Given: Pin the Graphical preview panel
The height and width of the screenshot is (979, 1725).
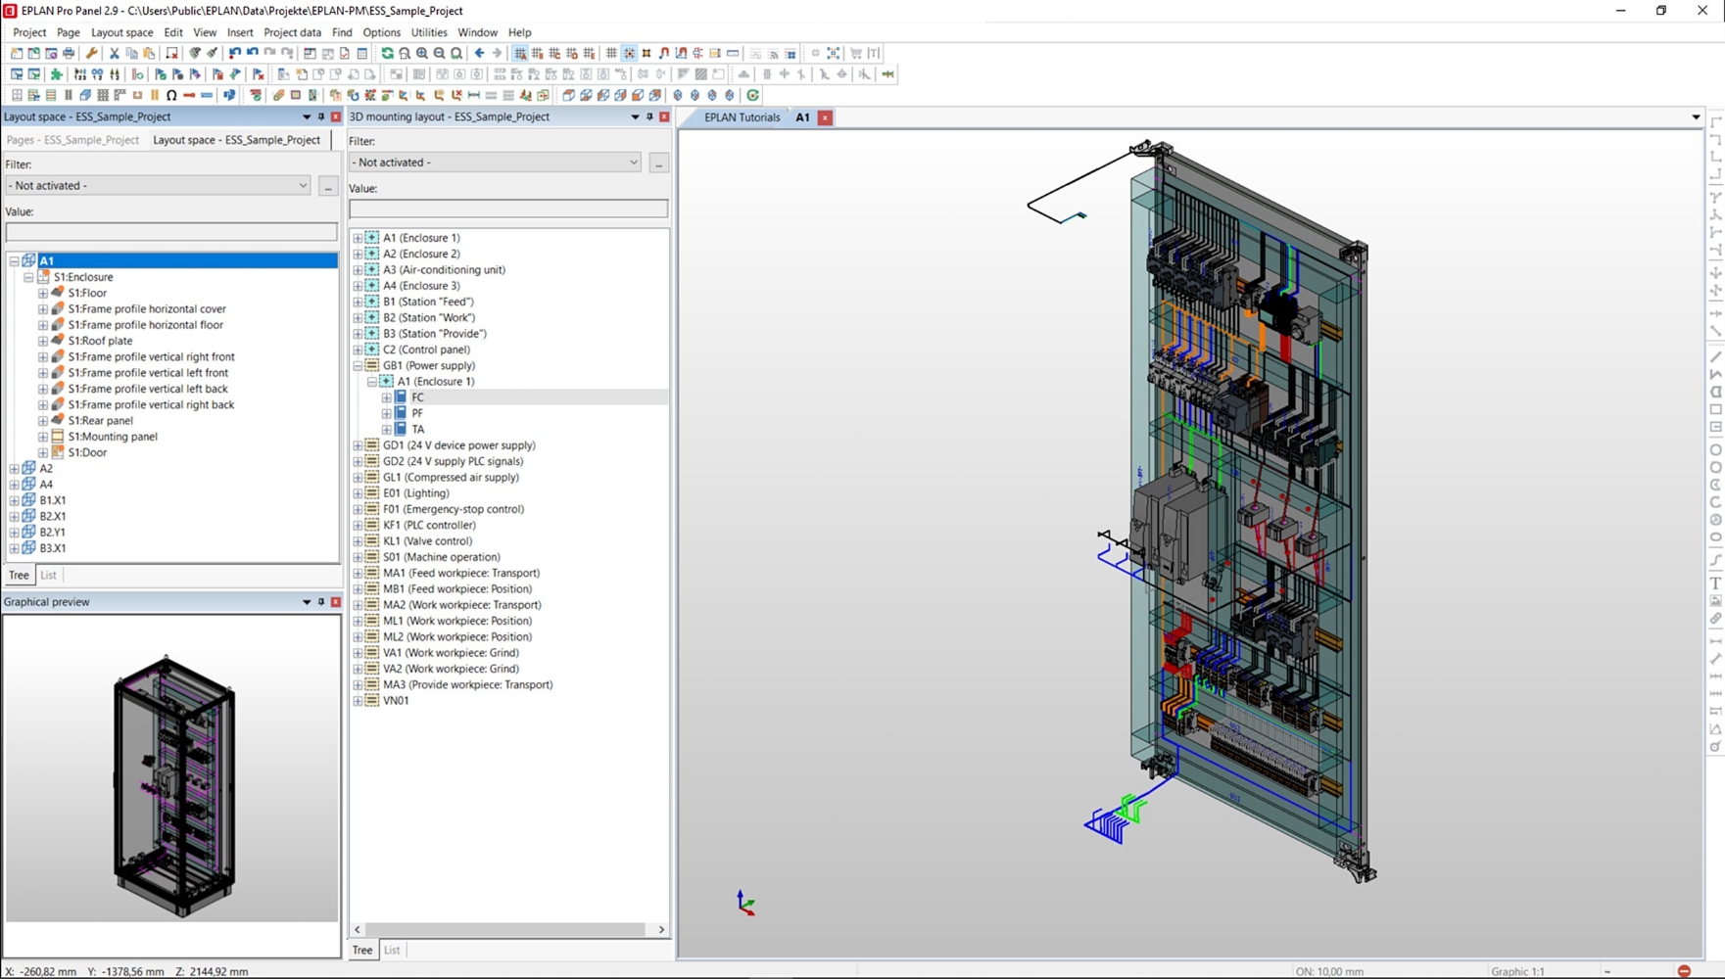Looking at the screenshot, I should [321, 602].
